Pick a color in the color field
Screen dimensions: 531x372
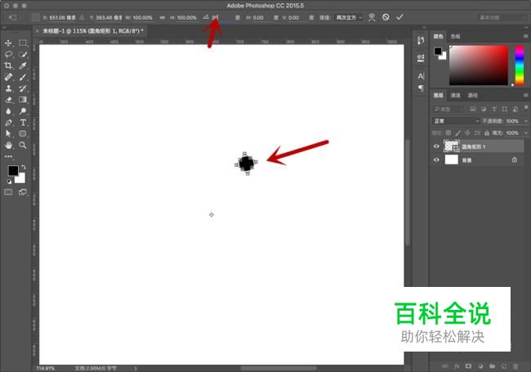[479, 65]
